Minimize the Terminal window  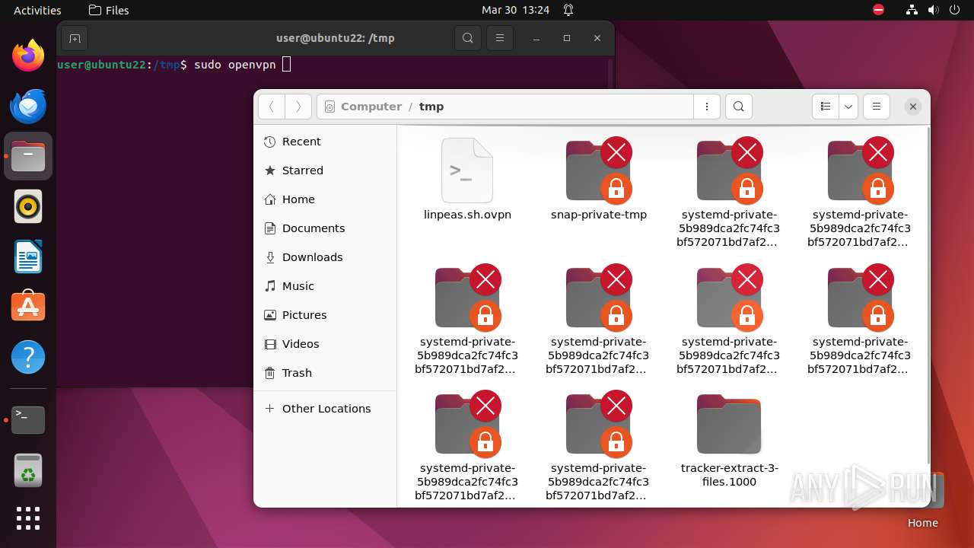click(536, 38)
